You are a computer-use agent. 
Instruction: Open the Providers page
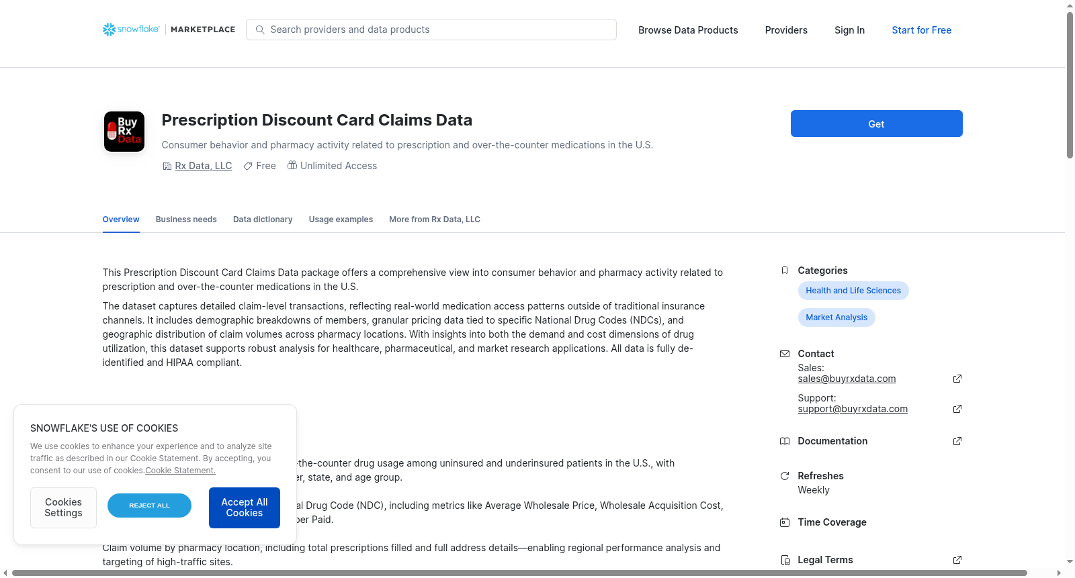[786, 30]
